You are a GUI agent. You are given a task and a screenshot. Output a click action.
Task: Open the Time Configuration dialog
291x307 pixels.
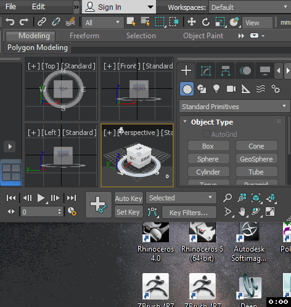click(x=72, y=211)
